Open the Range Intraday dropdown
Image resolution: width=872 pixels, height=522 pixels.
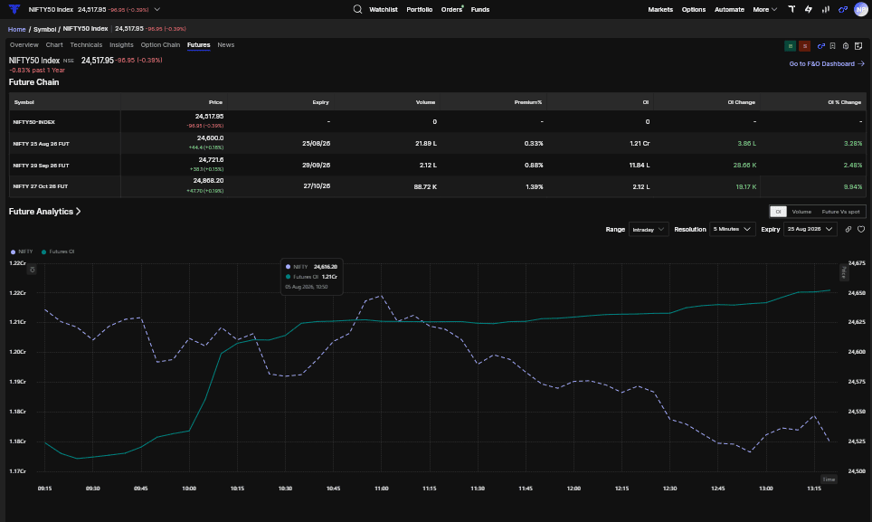coord(649,229)
